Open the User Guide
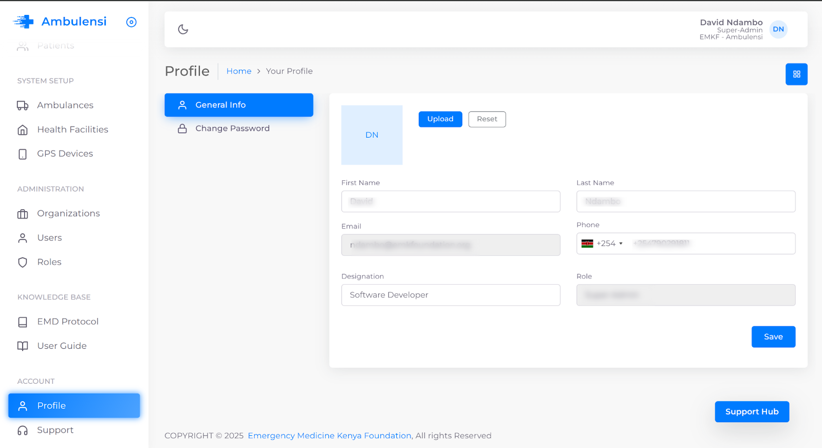822x448 pixels. tap(62, 346)
